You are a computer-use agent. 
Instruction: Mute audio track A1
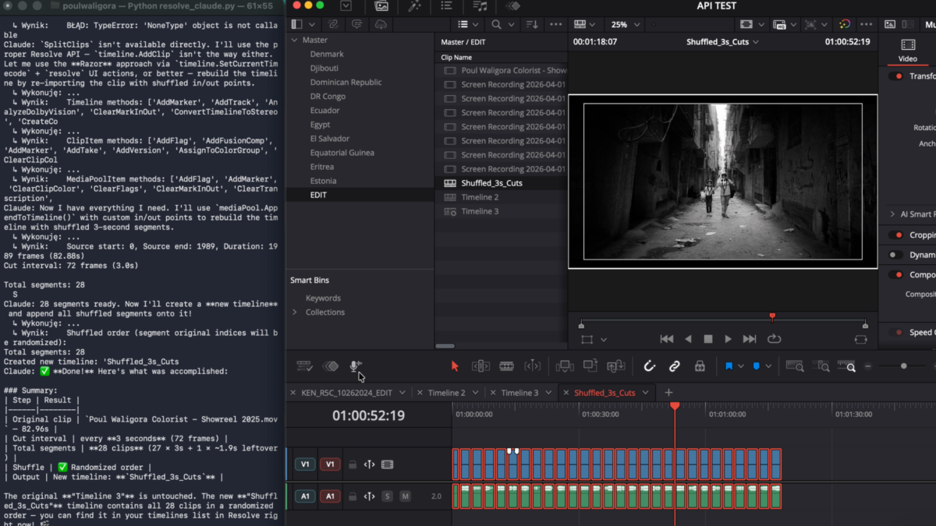tap(403, 496)
